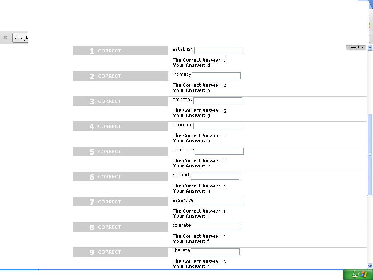Click the informed answer field
Viewport: 373px width, 280px height.
click(218, 126)
